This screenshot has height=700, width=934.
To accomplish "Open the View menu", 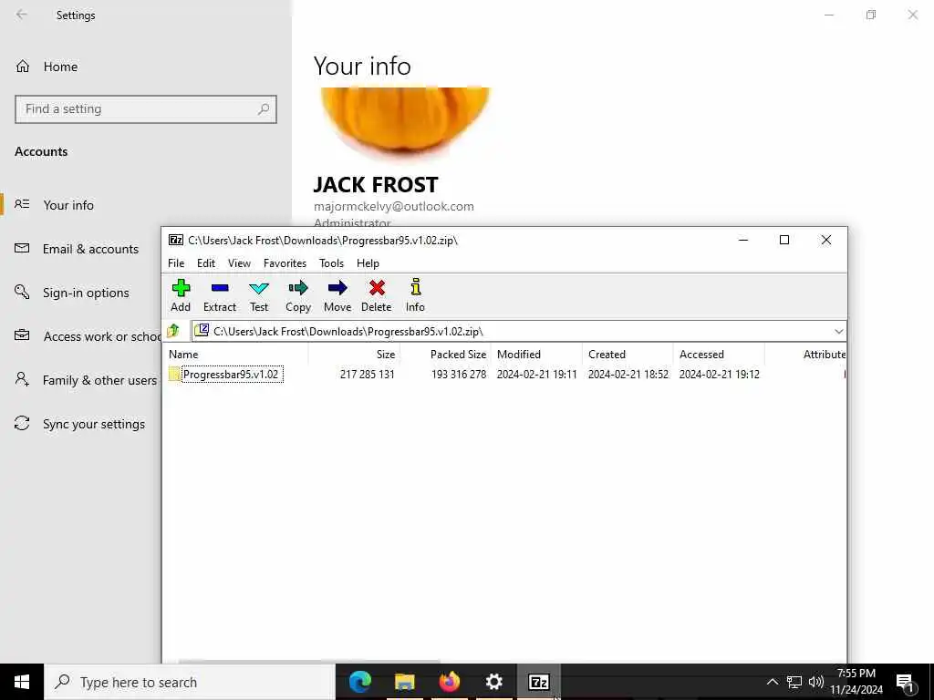I will click(x=240, y=263).
